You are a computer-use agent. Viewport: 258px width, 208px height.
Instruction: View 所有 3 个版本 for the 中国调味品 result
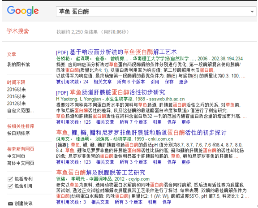129,202
